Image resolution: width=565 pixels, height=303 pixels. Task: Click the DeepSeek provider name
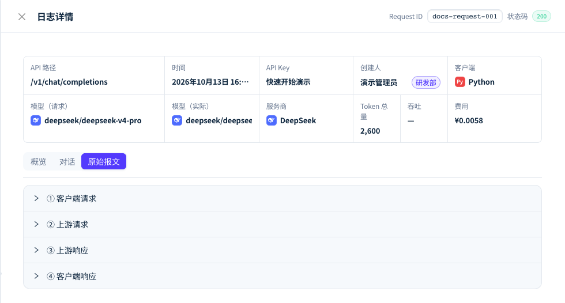click(298, 120)
